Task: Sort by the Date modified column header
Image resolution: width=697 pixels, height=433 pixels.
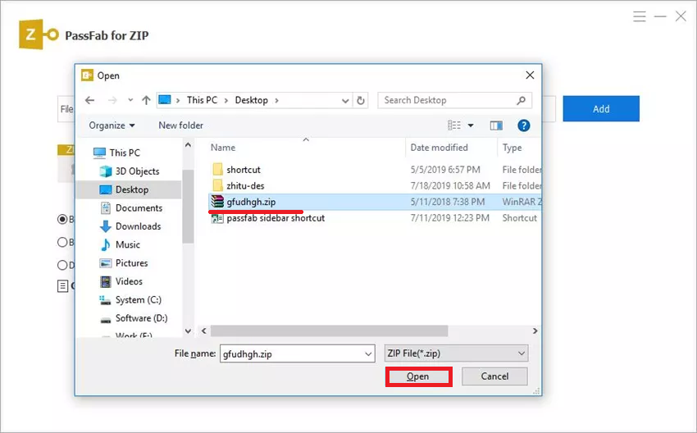Action: coord(440,148)
